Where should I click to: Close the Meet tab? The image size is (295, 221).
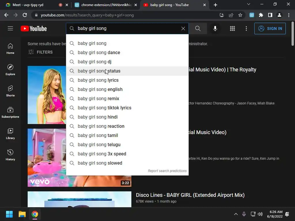pyautogui.click(x=67, y=5)
